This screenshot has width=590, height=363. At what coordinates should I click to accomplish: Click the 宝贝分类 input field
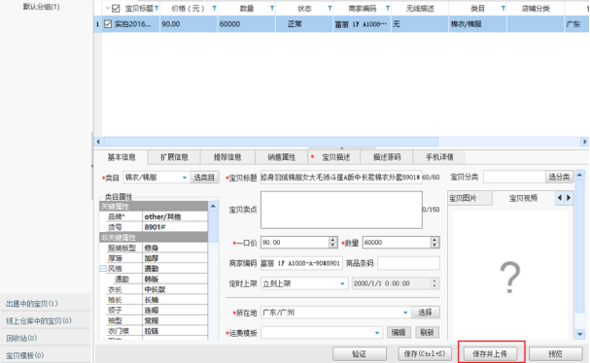(x=514, y=177)
